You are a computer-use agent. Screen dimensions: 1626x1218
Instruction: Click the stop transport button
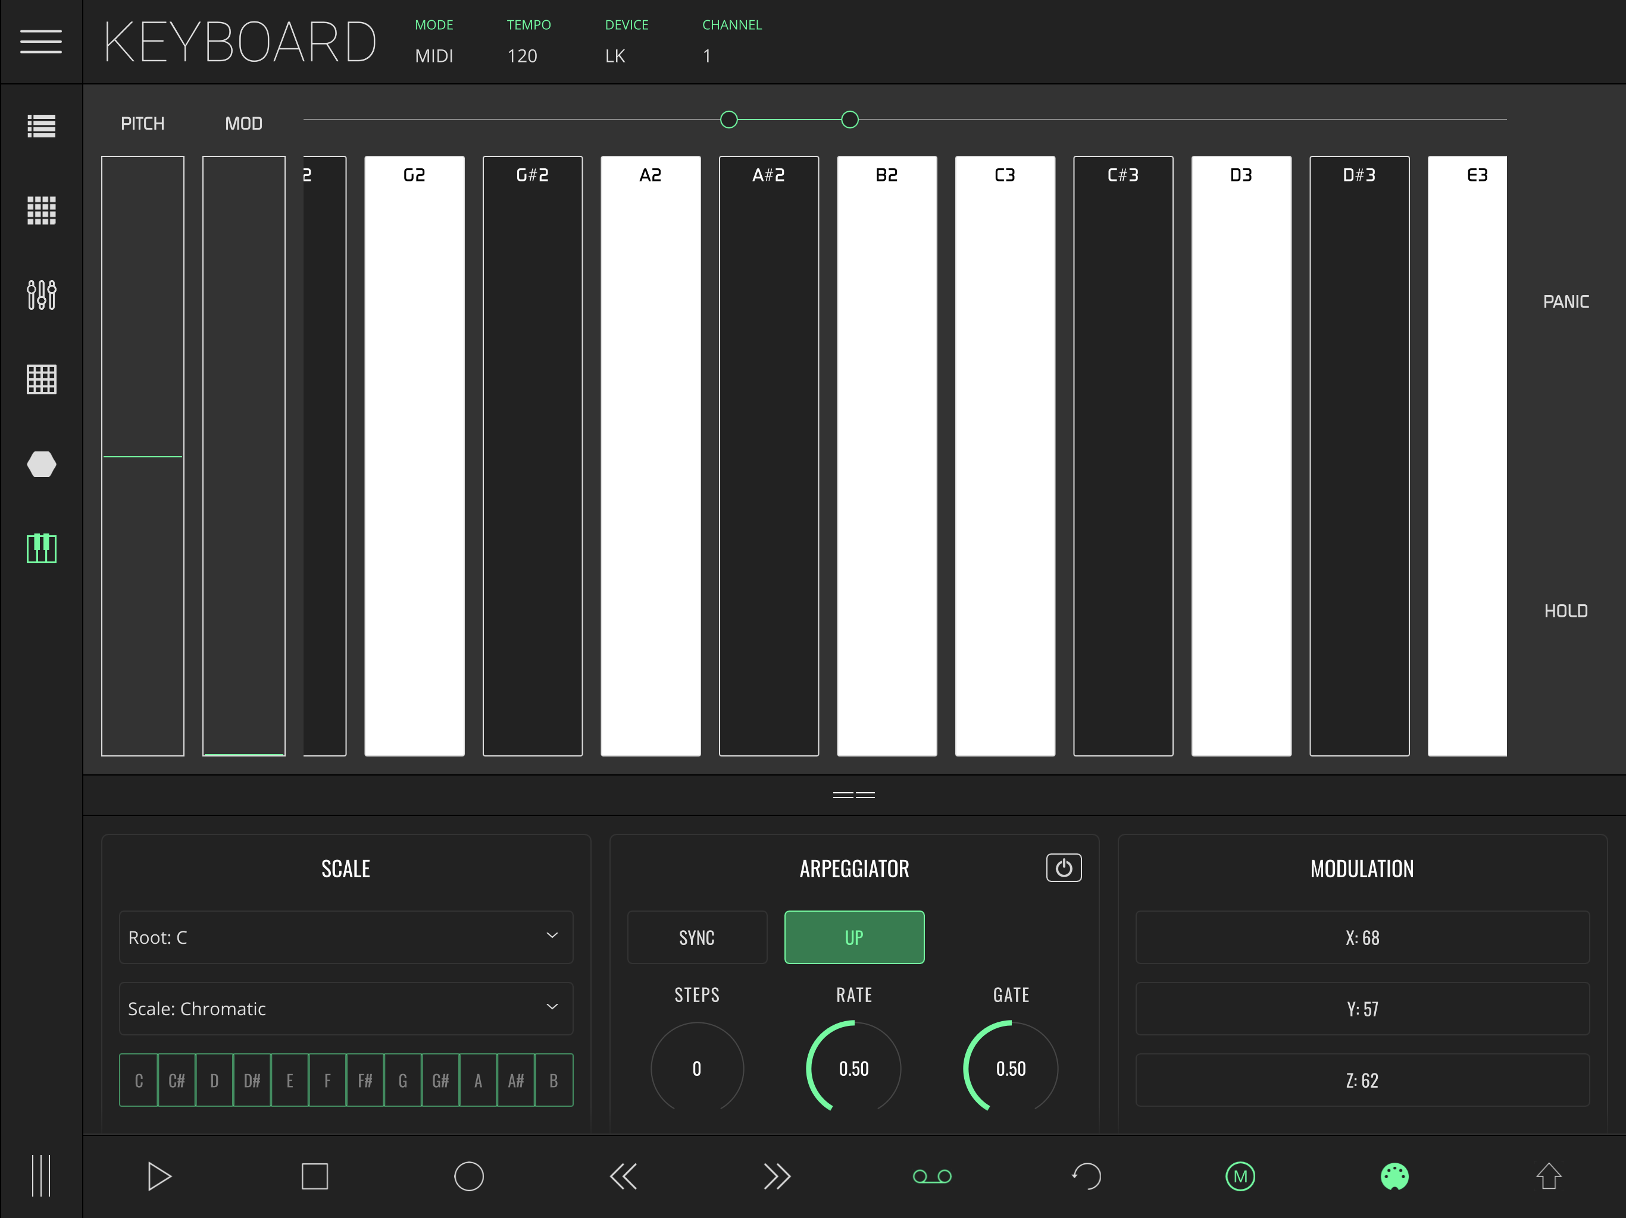(315, 1176)
